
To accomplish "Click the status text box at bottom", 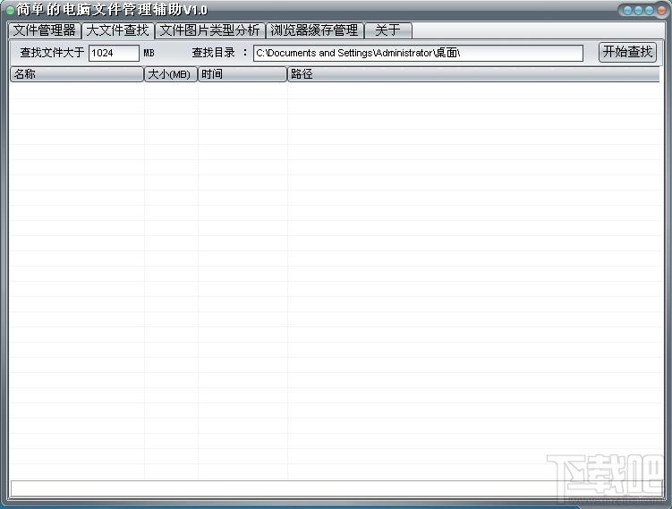I will click(x=336, y=488).
